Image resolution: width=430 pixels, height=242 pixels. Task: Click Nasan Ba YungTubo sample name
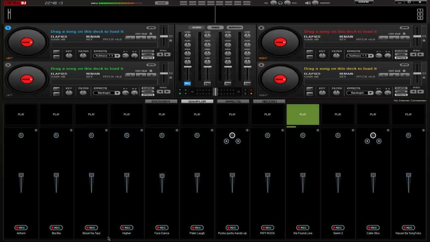click(408, 233)
